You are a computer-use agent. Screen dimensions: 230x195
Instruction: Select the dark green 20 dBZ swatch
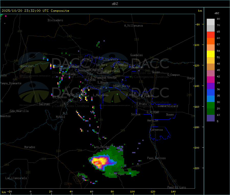pyautogui.click(x=211, y=112)
